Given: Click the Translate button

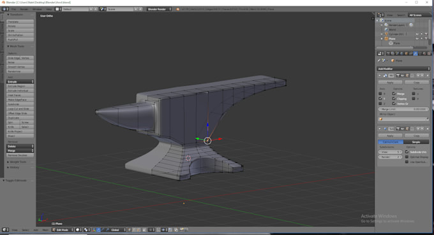Looking at the screenshot, I should tap(20, 22).
